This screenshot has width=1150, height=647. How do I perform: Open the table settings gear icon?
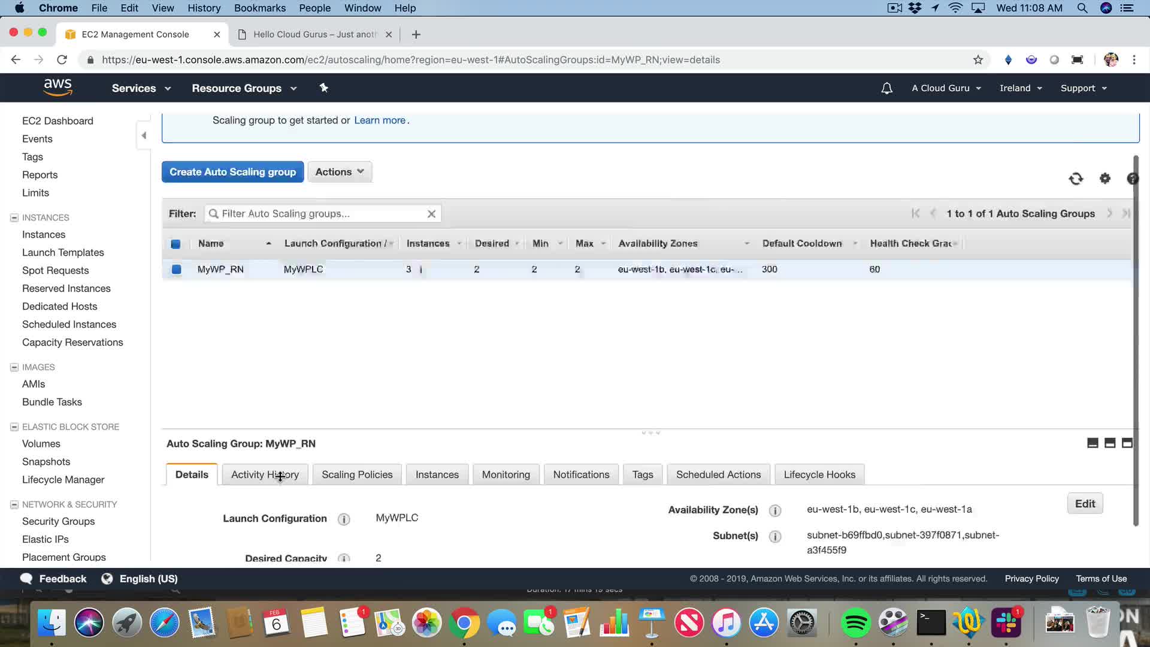pyautogui.click(x=1105, y=179)
